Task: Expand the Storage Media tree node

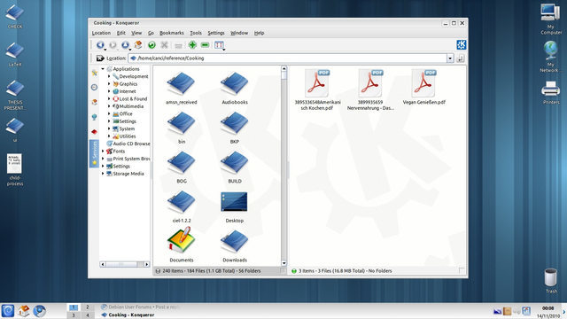Action: (103, 174)
